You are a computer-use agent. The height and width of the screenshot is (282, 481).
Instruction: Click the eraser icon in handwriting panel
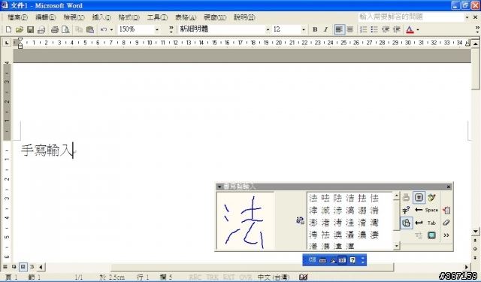(446, 223)
